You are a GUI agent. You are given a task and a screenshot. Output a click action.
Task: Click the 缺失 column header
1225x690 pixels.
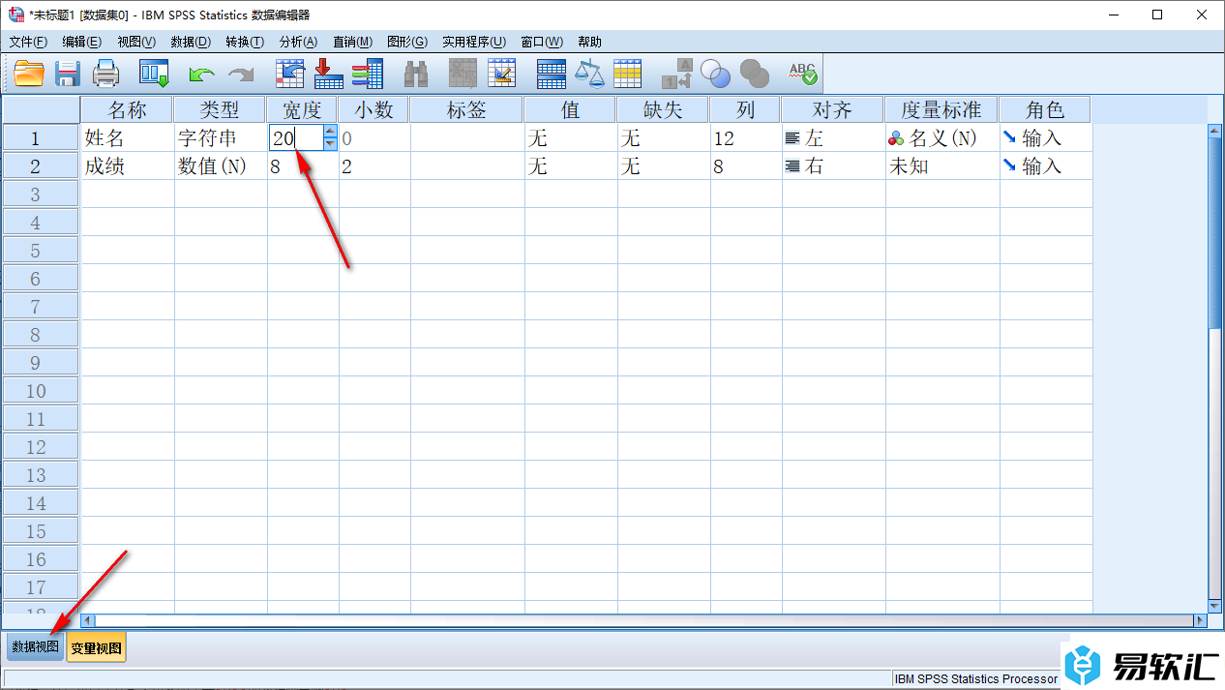(664, 109)
